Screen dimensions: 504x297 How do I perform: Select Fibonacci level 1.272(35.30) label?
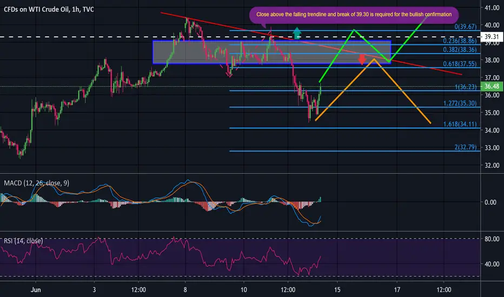tap(460, 103)
